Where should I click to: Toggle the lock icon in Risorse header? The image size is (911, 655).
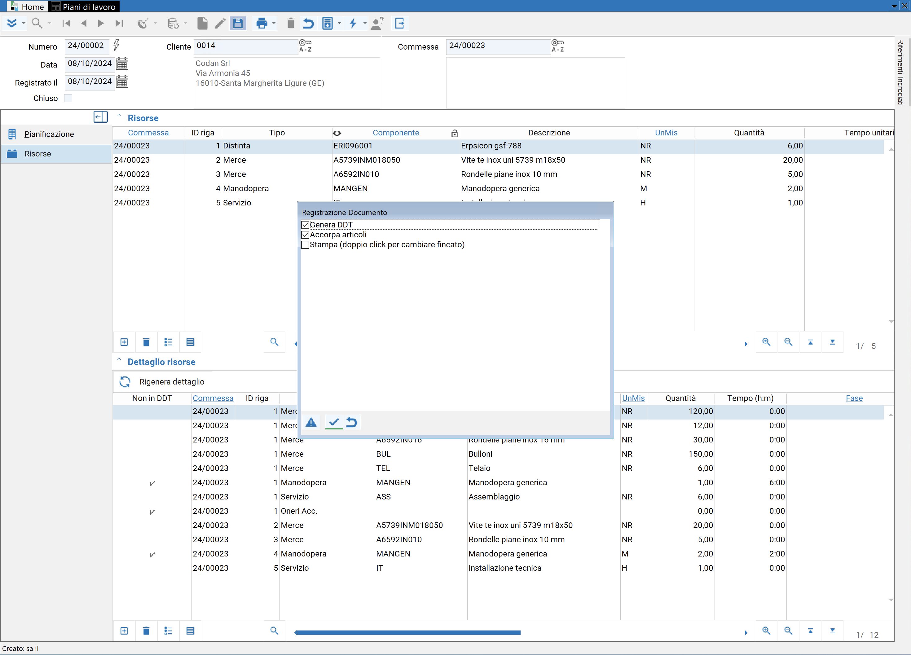point(454,133)
